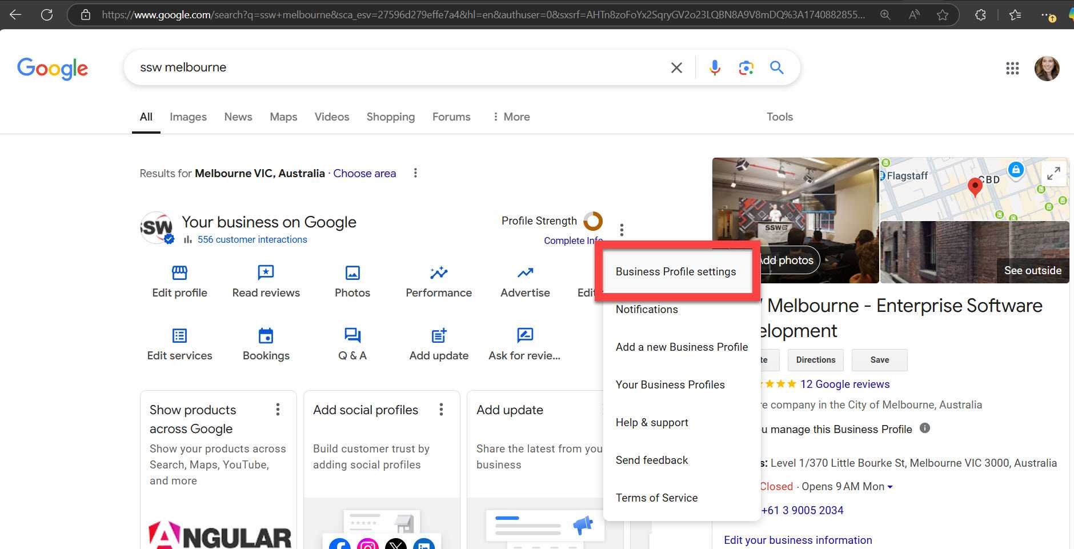Choose Notifications from the menu
1074x549 pixels.
point(647,310)
